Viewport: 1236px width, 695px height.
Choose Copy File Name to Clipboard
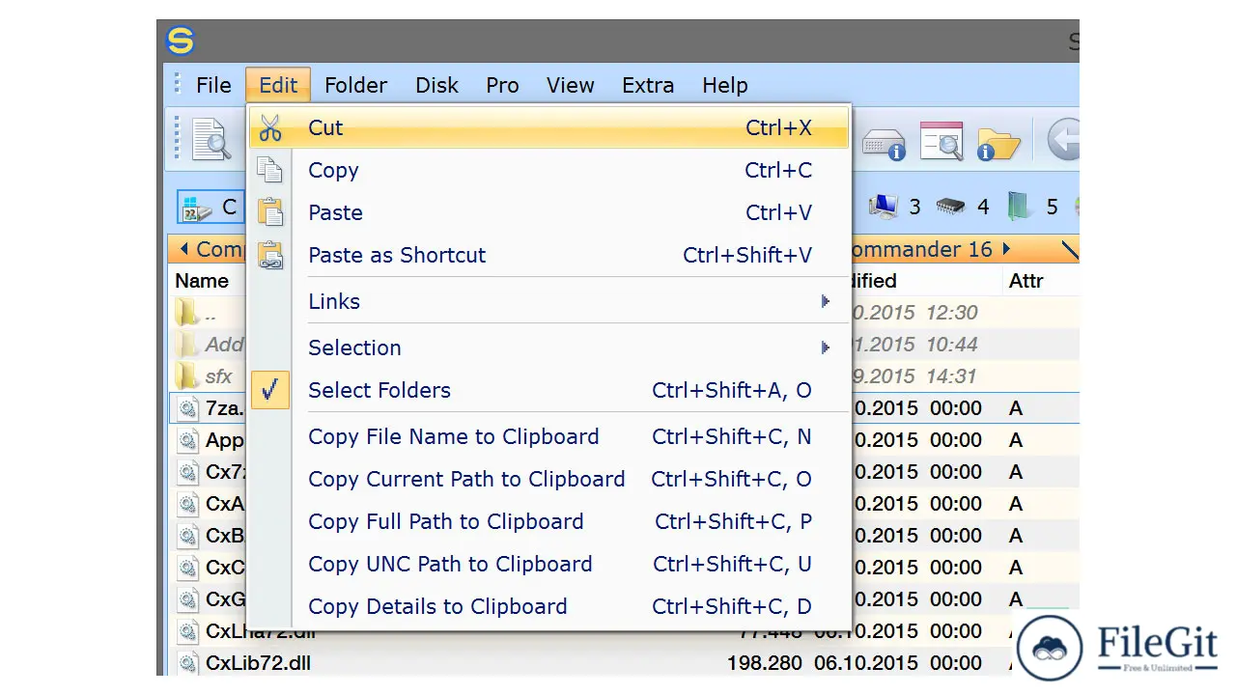click(548, 436)
